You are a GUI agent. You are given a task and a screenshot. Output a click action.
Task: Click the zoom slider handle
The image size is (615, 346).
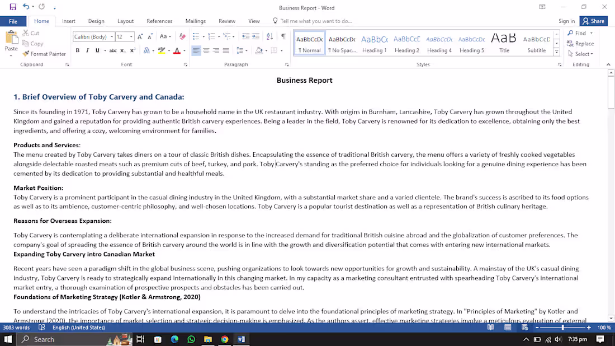click(562, 327)
